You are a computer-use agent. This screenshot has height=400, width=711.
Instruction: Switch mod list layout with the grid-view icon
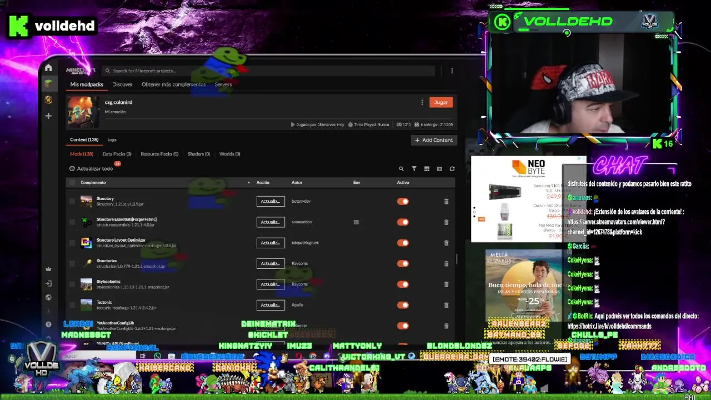point(427,169)
